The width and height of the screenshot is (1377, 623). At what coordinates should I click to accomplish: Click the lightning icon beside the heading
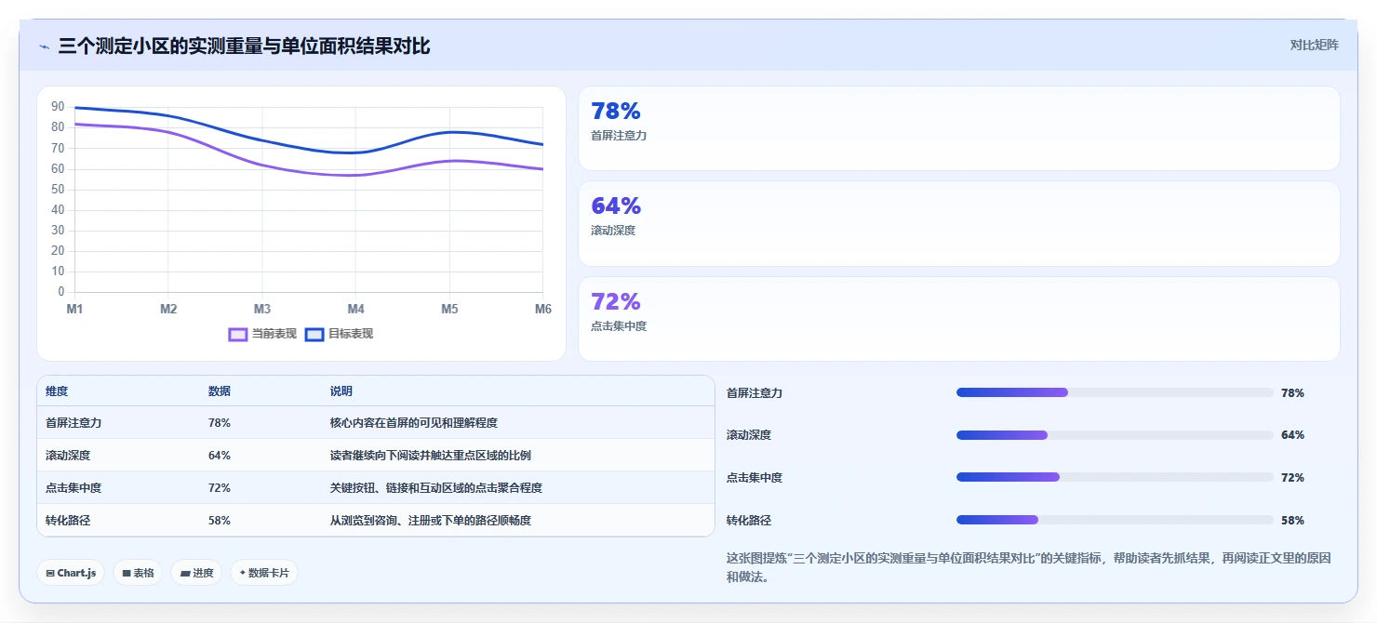point(44,46)
